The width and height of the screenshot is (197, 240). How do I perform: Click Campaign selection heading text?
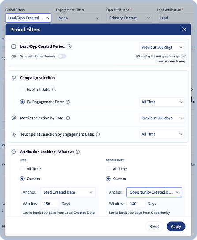(37, 78)
